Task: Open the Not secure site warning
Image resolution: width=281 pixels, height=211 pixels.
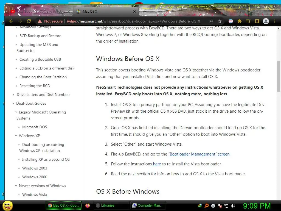Action: (x=50, y=21)
